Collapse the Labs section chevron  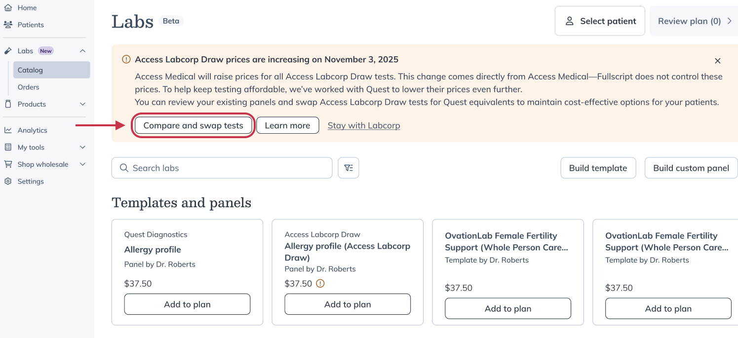(x=82, y=50)
